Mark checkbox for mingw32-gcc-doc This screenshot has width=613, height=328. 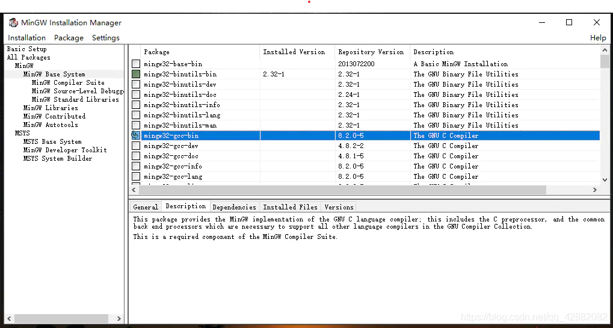pyautogui.click(x=136, y=156)
